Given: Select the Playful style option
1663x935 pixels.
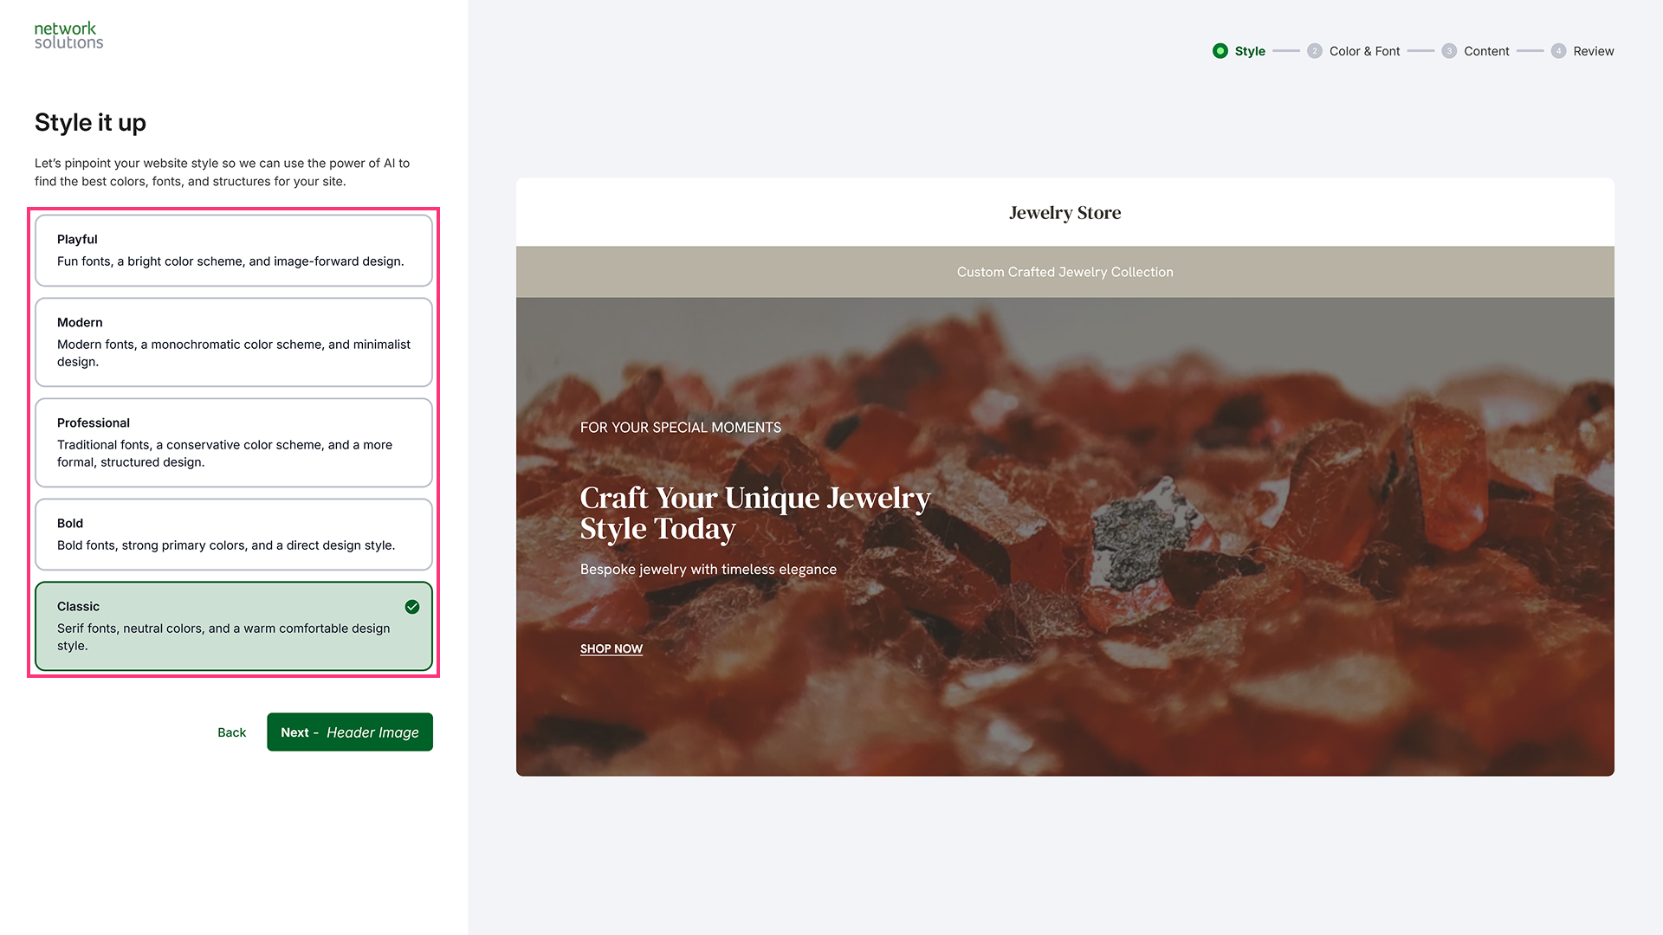Looking at the screenshot, I should (234, 250).
